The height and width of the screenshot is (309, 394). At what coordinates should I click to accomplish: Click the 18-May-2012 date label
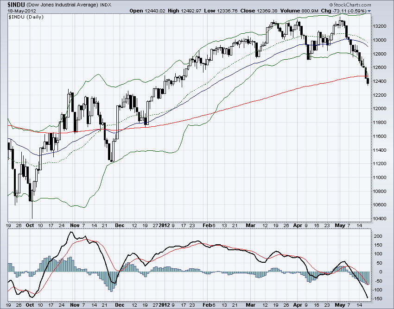[x=22, y=11]
